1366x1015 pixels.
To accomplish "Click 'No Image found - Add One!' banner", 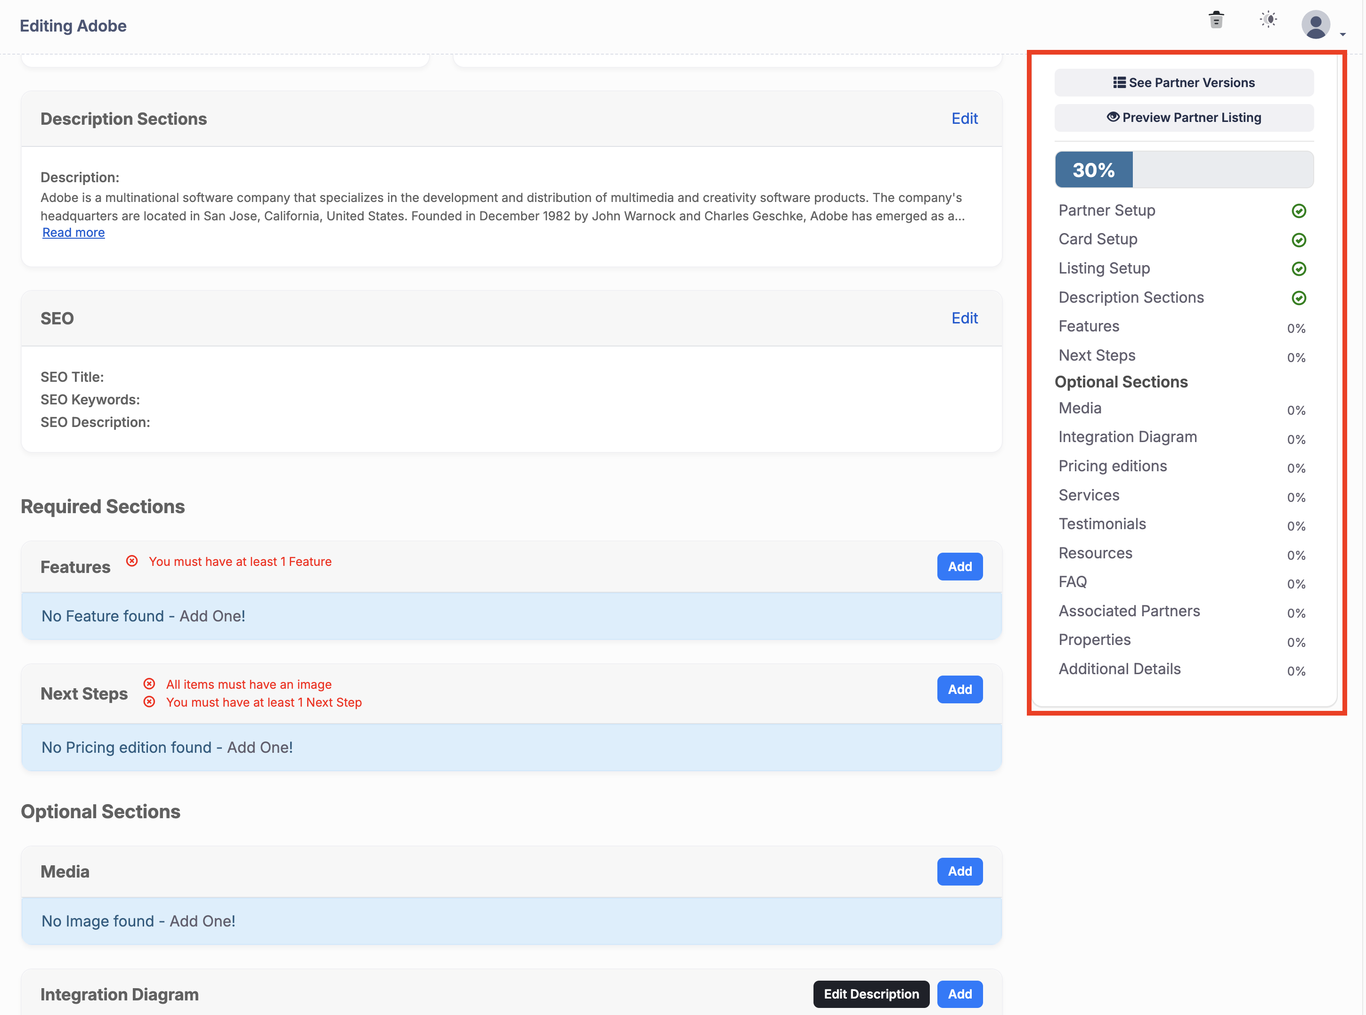I will pos(511,921).
